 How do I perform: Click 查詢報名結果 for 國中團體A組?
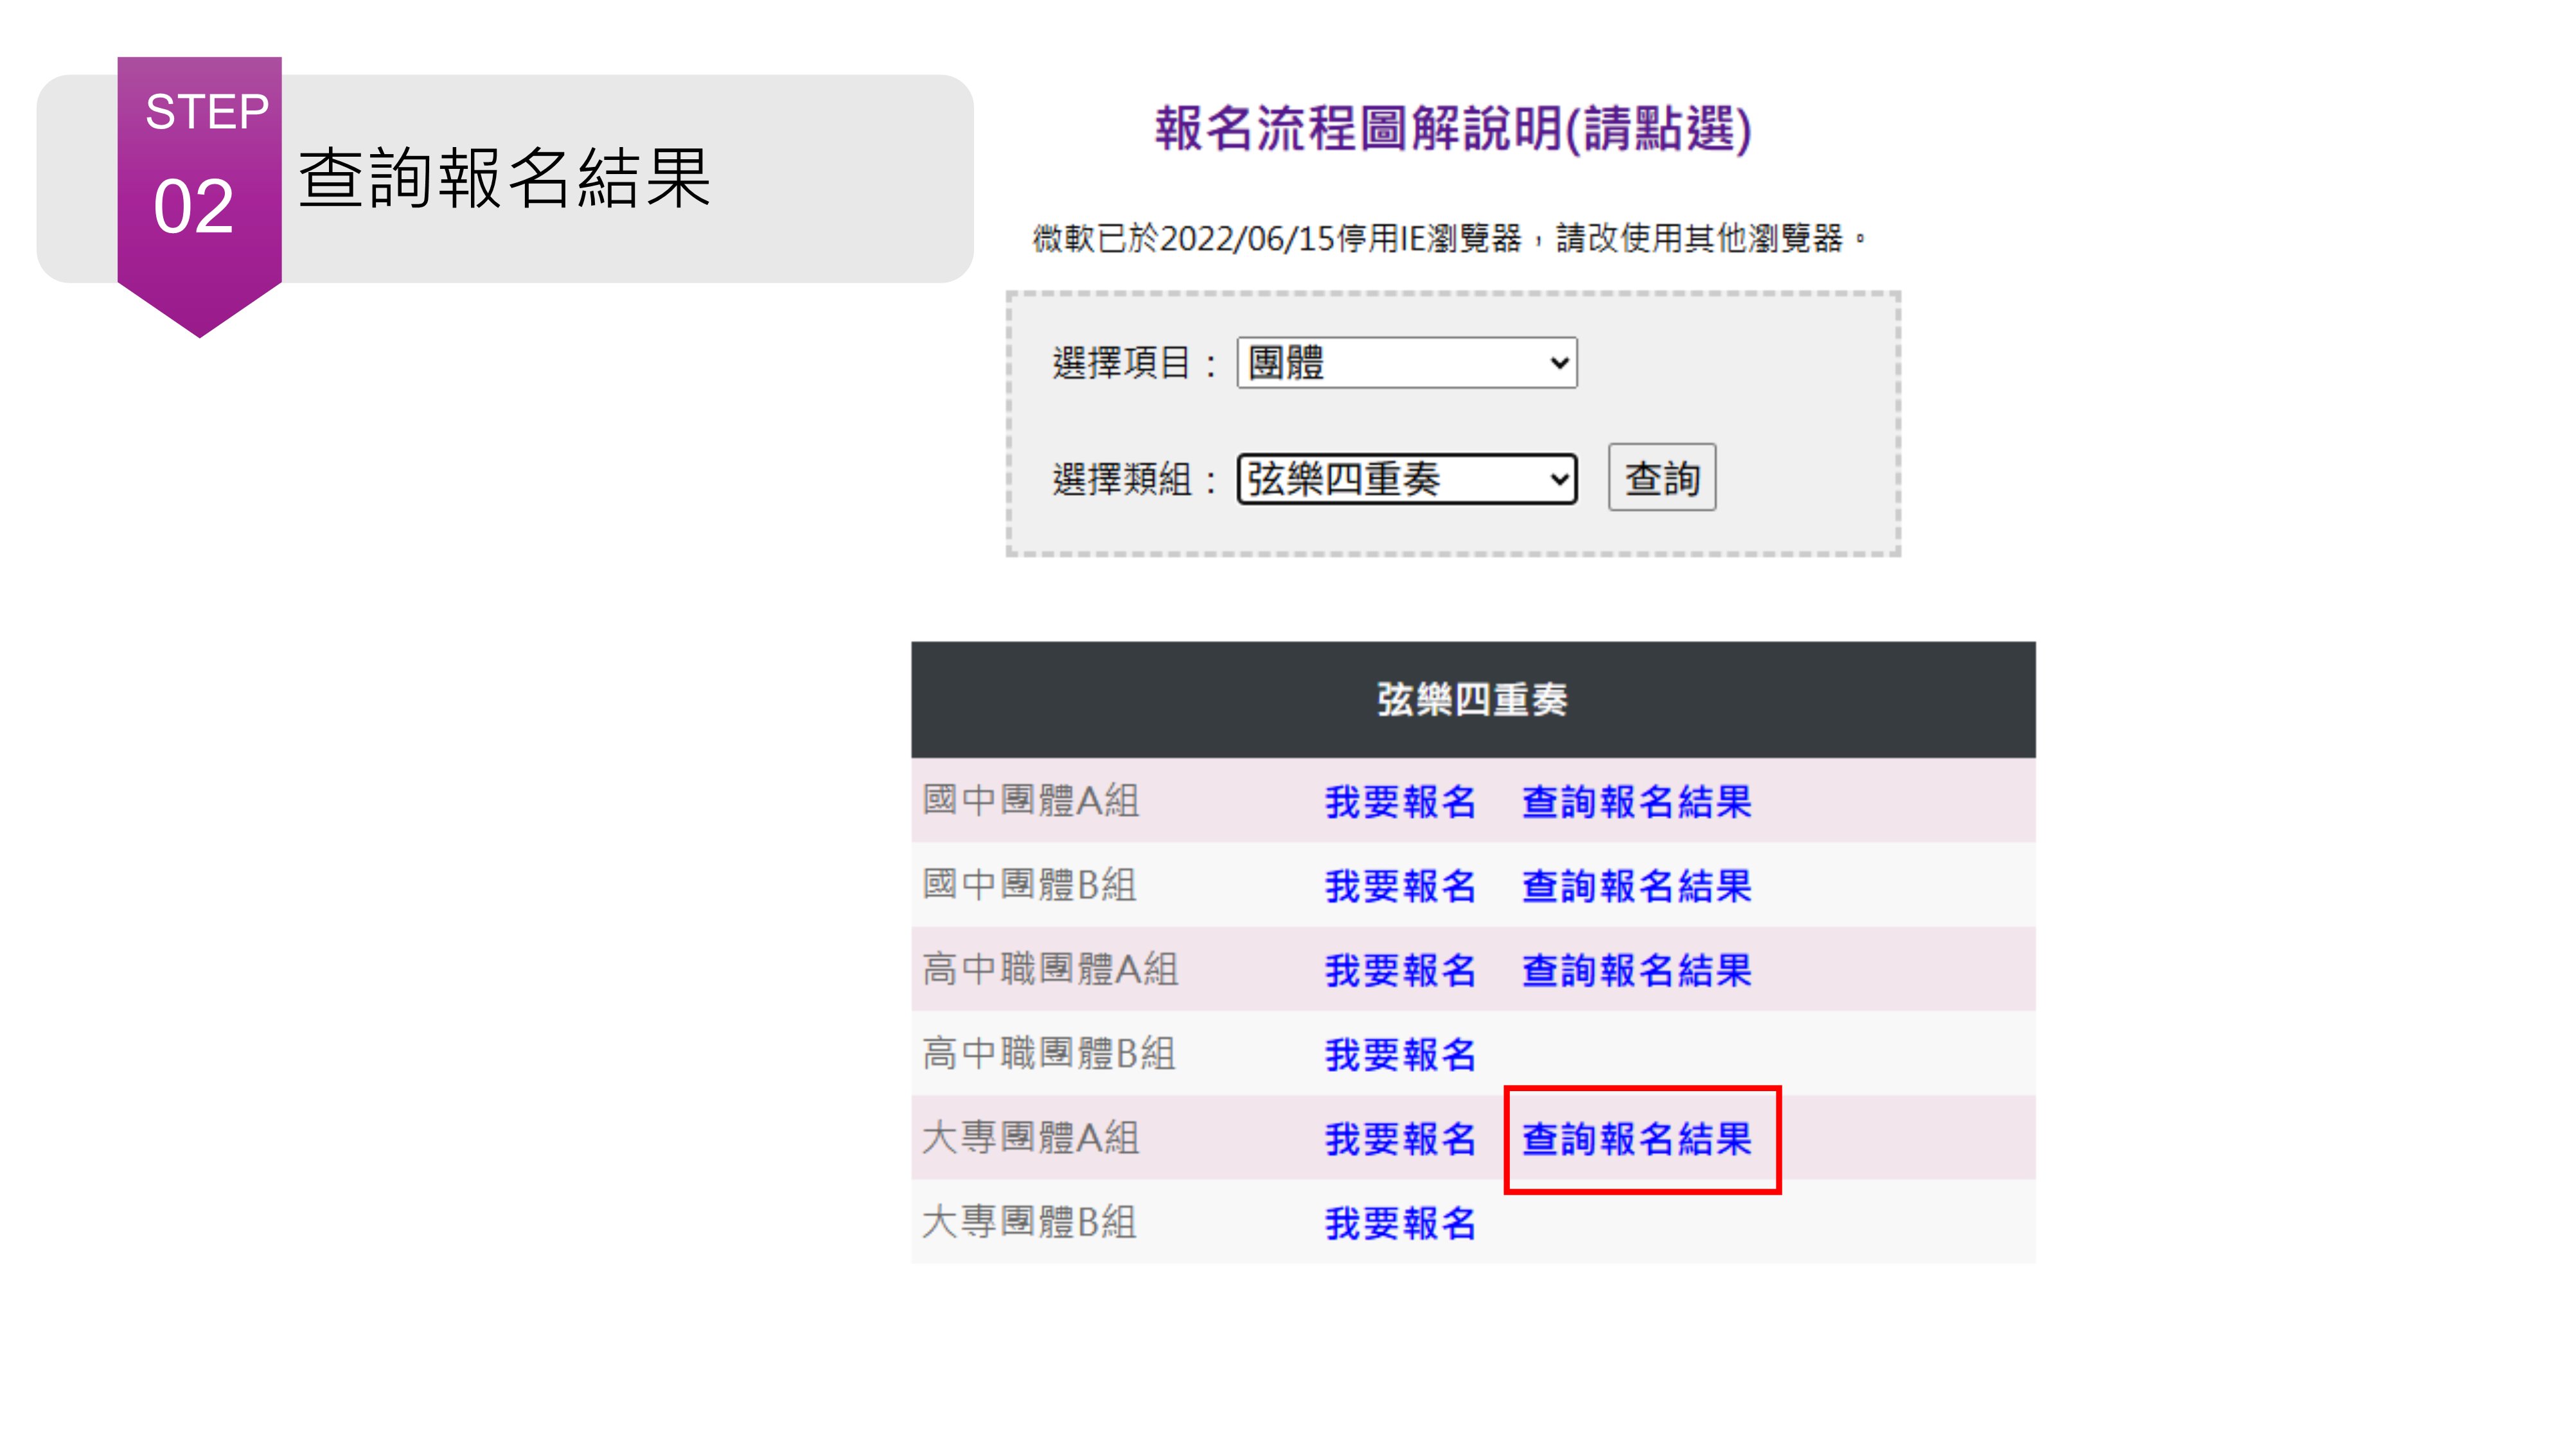1636,801
